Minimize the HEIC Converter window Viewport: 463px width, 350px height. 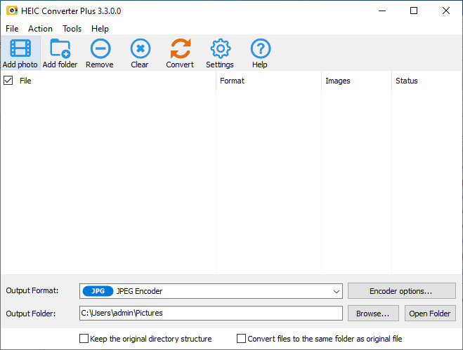382,11
